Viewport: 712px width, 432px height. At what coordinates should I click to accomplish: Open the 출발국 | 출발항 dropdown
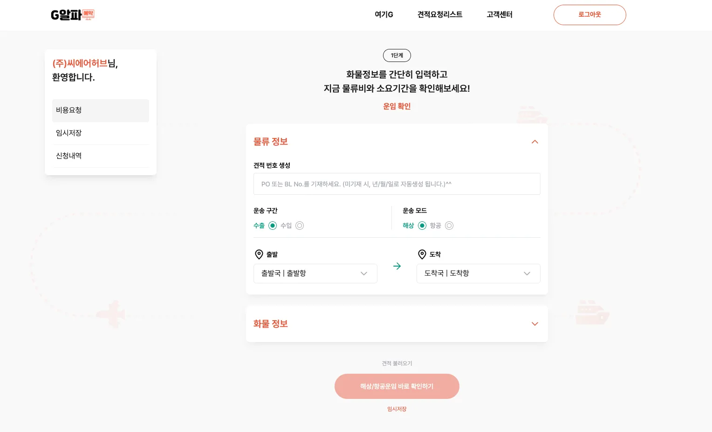[x=315, y=274]
